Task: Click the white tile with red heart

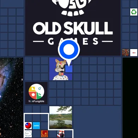Action: (x=134, y=53)
